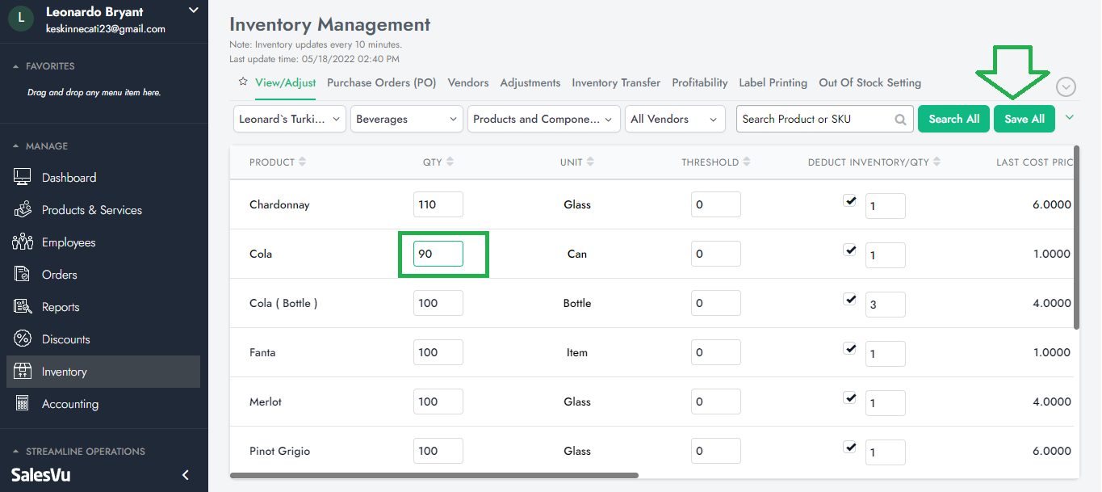Click the horizontal scrollbar below the table
Image resolution: width=1102 pixels, height=492 pixels.
click(434, 475)
